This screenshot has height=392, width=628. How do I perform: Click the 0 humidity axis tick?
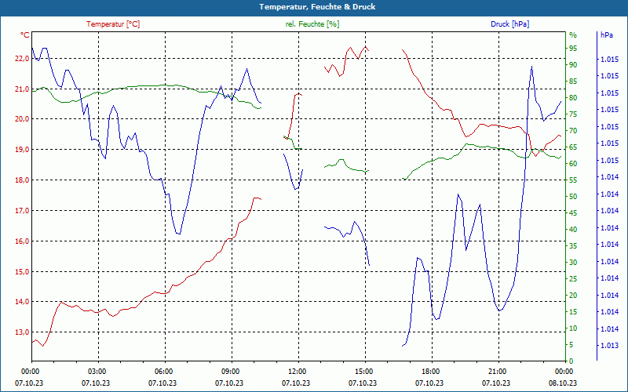[571, 361]
